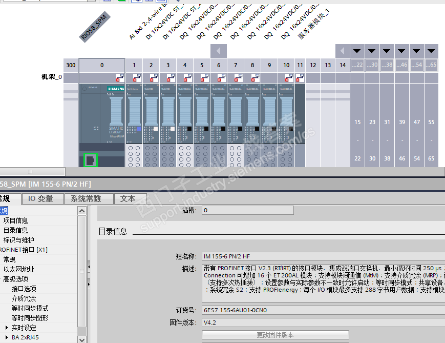This screenshot has width=445, height=343.
Task: Click the error status icon on slot 1
Action: [x=137, y=77]
